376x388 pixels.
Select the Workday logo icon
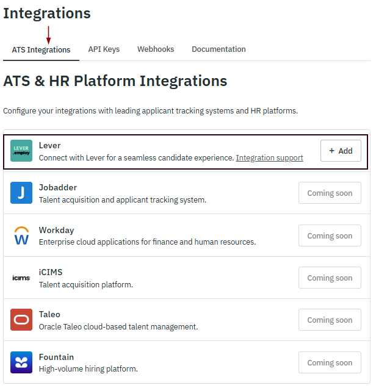coord(21,235)
